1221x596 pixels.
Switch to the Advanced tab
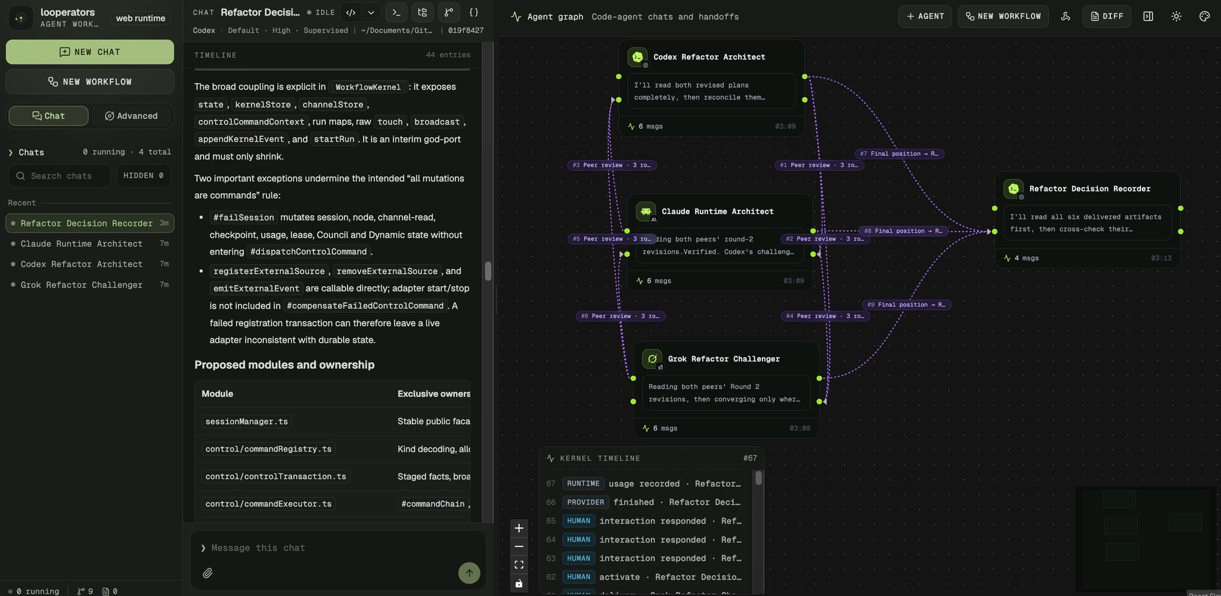coord(131,116)
